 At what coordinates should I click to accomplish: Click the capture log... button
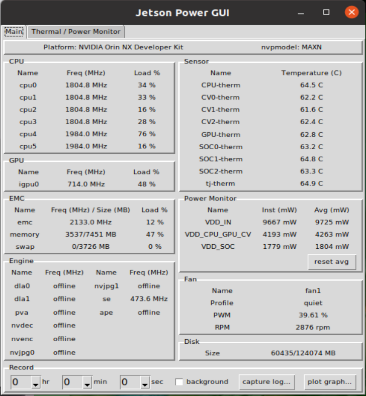point(266,381)
